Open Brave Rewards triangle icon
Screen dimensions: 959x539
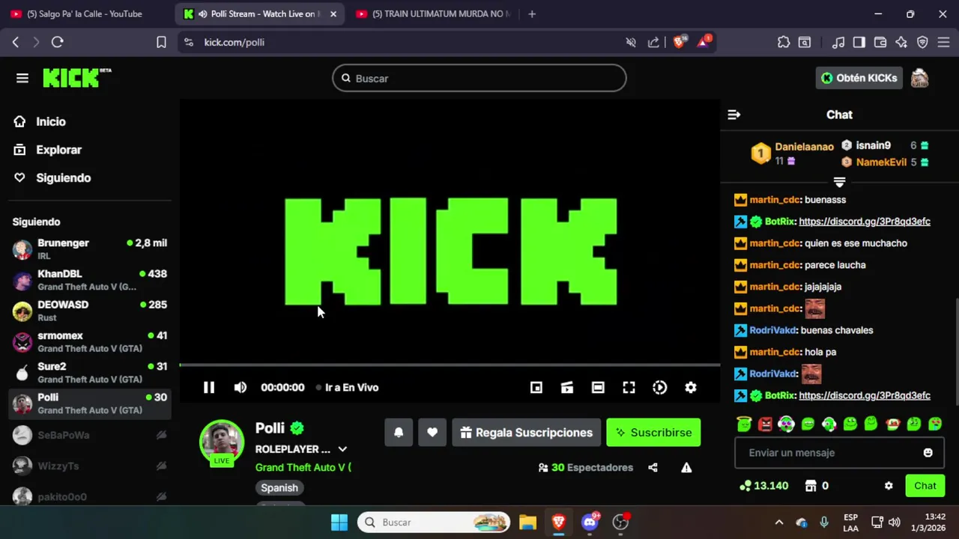(x=704, y=42)
